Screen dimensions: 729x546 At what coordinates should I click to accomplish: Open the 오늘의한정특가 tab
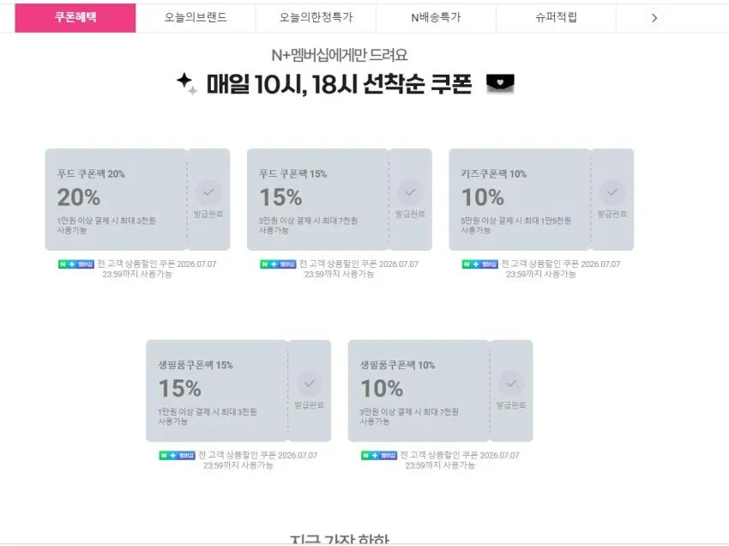coord(316,18)
